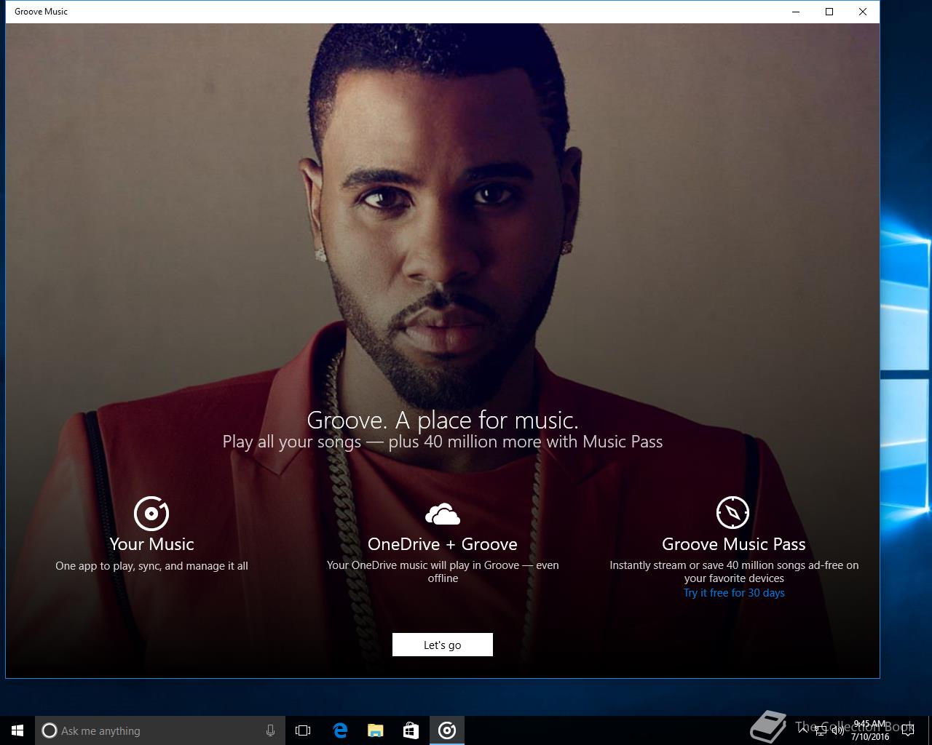Maximize the Groove Music window
The width and height of the screenshot is (932, 745).
pyautogui.click(x=829, y=12)
